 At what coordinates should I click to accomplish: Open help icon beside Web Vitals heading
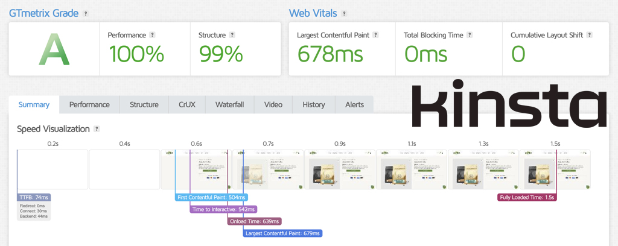[x=344, y=13]
